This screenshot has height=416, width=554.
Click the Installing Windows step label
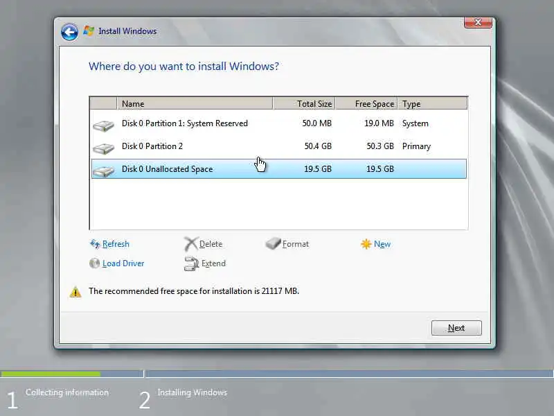193,392
